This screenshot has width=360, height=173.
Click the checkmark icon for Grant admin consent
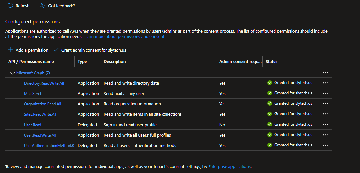point(56,50)
